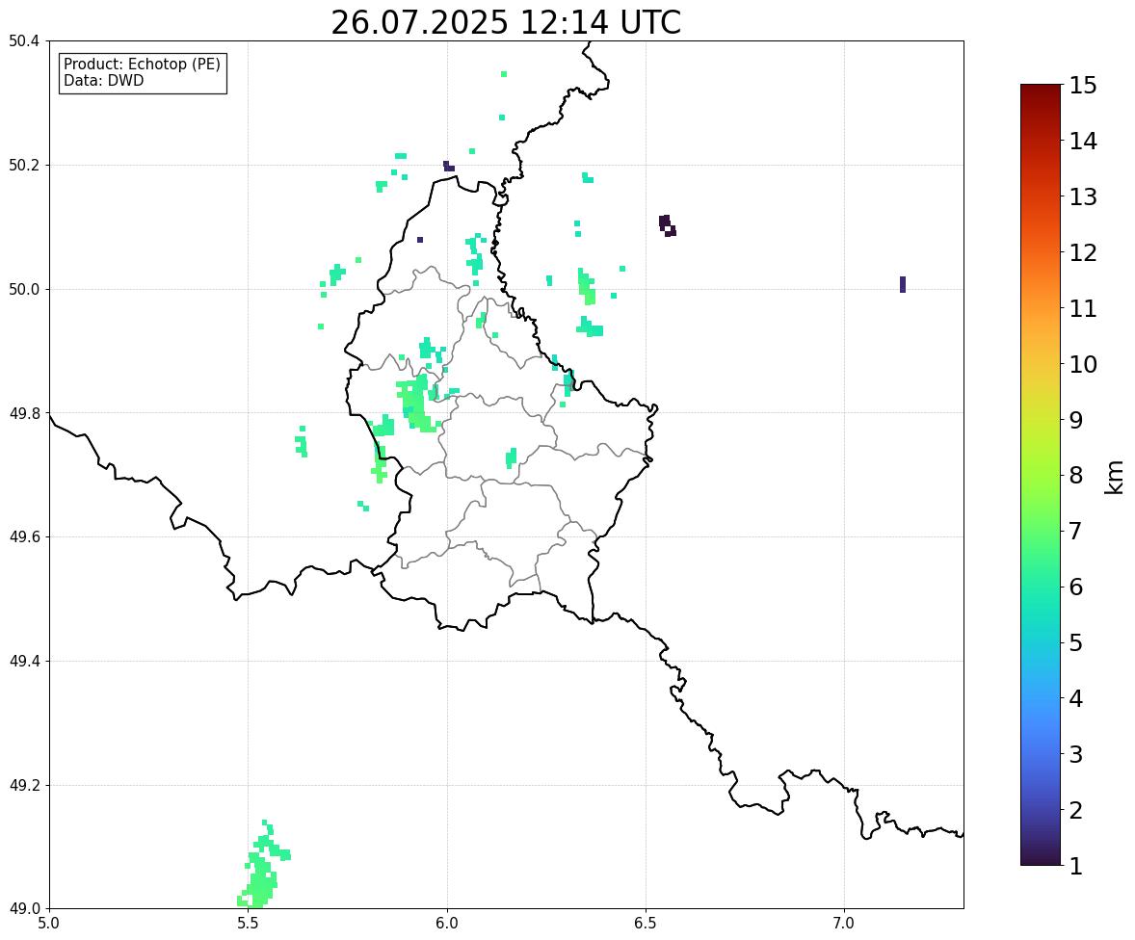Screen dimensions: 1135x940
Task: Click the latitude axis label 50.0
Action: (x=24, y=290)
